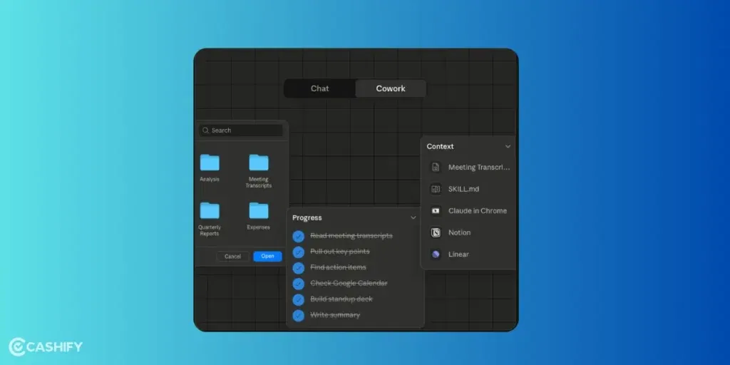Viewport: 730px width, 365px height.
Task: Select the Quarterly Reports folder icon
Action: pyautogui.click(x=210, y=210)
